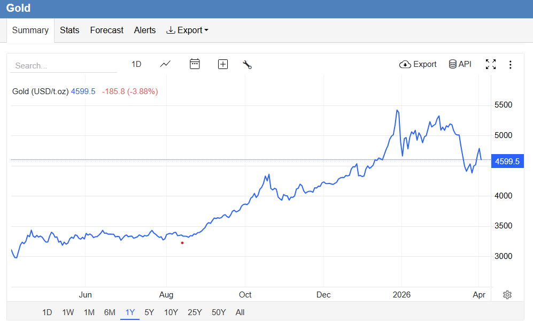The image size is (533, 321).
Task: Open the chart settings gear below axis
Action: 507,295
